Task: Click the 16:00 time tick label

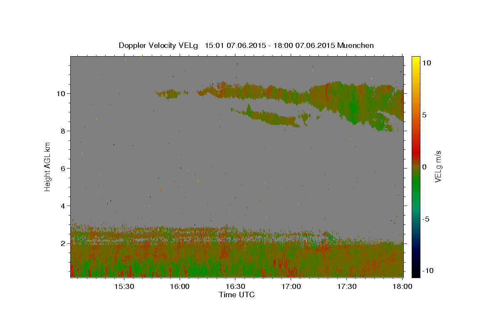Action: point(180,287)
